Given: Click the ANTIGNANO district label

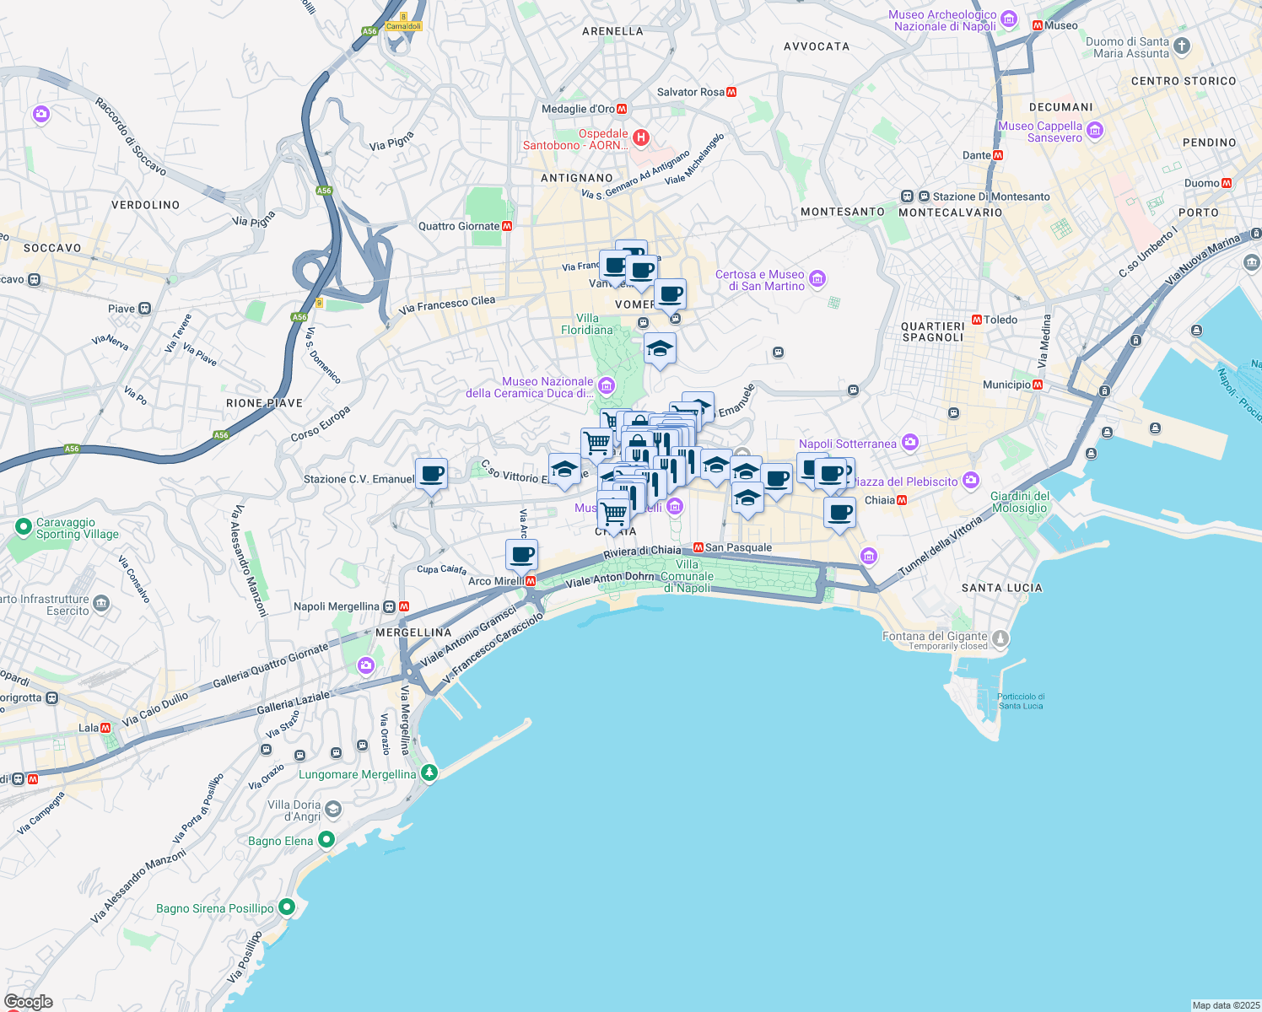Looking at the screenshot, I should click(577, 178).
